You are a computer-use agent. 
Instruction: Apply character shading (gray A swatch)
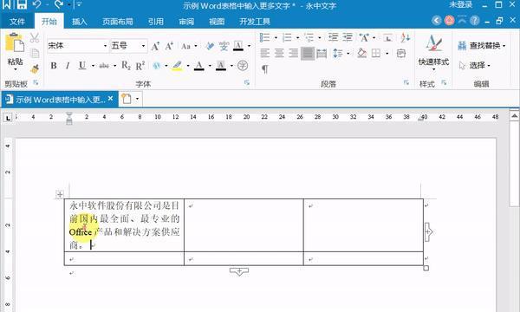221,66
